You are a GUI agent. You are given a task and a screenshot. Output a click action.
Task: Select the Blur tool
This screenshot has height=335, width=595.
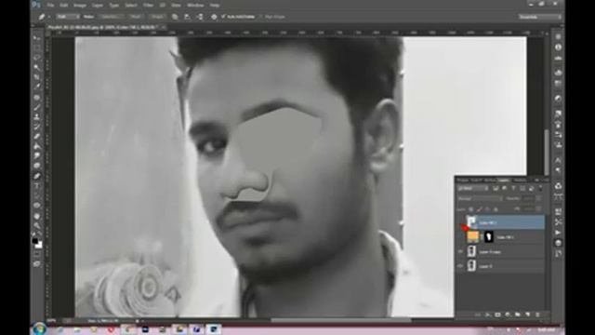37,155
